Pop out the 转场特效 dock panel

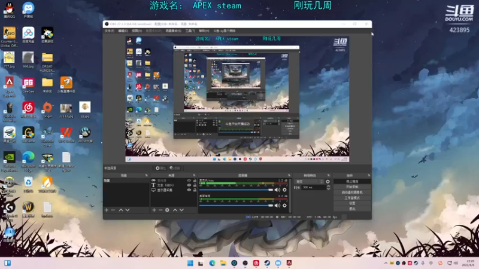coord(329,175)
